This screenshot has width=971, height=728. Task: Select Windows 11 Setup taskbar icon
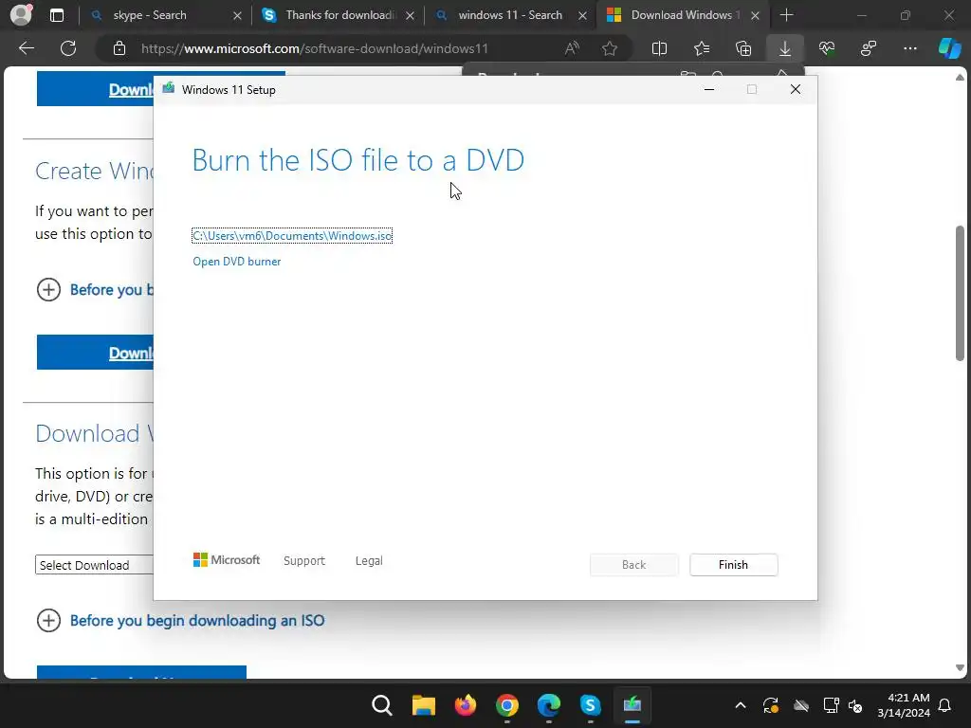point(632,705)
